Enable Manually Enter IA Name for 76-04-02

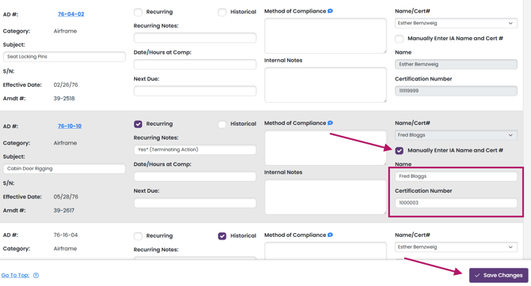(399, 39)
